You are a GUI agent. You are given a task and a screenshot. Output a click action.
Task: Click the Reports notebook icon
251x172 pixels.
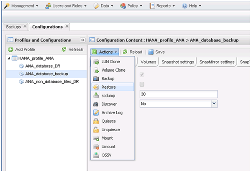click(152, 6)
